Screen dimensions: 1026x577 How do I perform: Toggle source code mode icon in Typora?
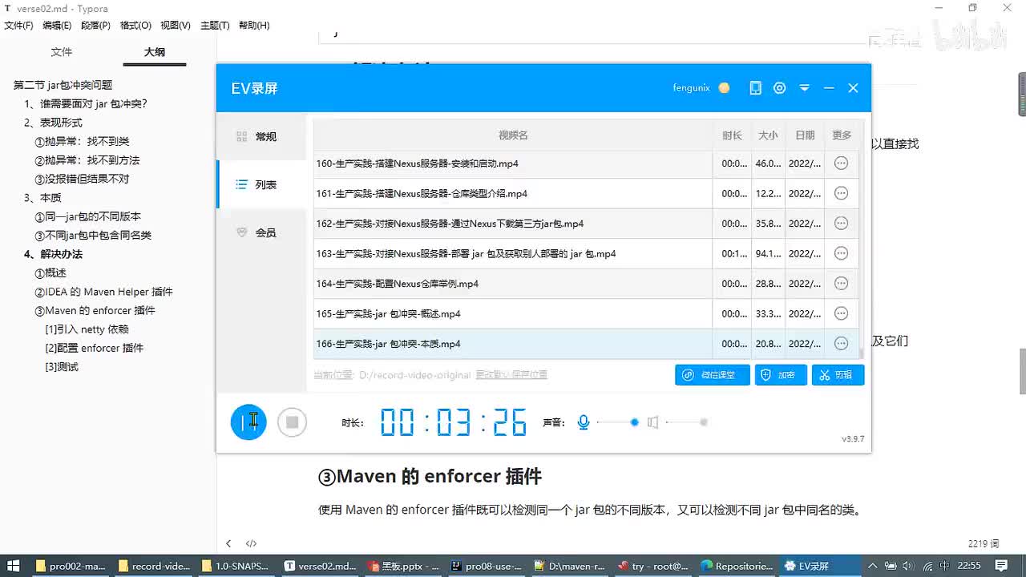251,543
